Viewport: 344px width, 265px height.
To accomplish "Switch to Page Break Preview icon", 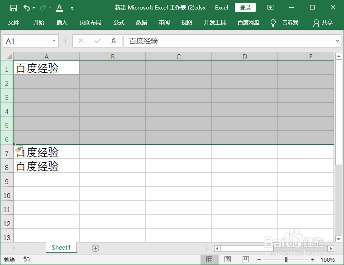I will point(245,260).
